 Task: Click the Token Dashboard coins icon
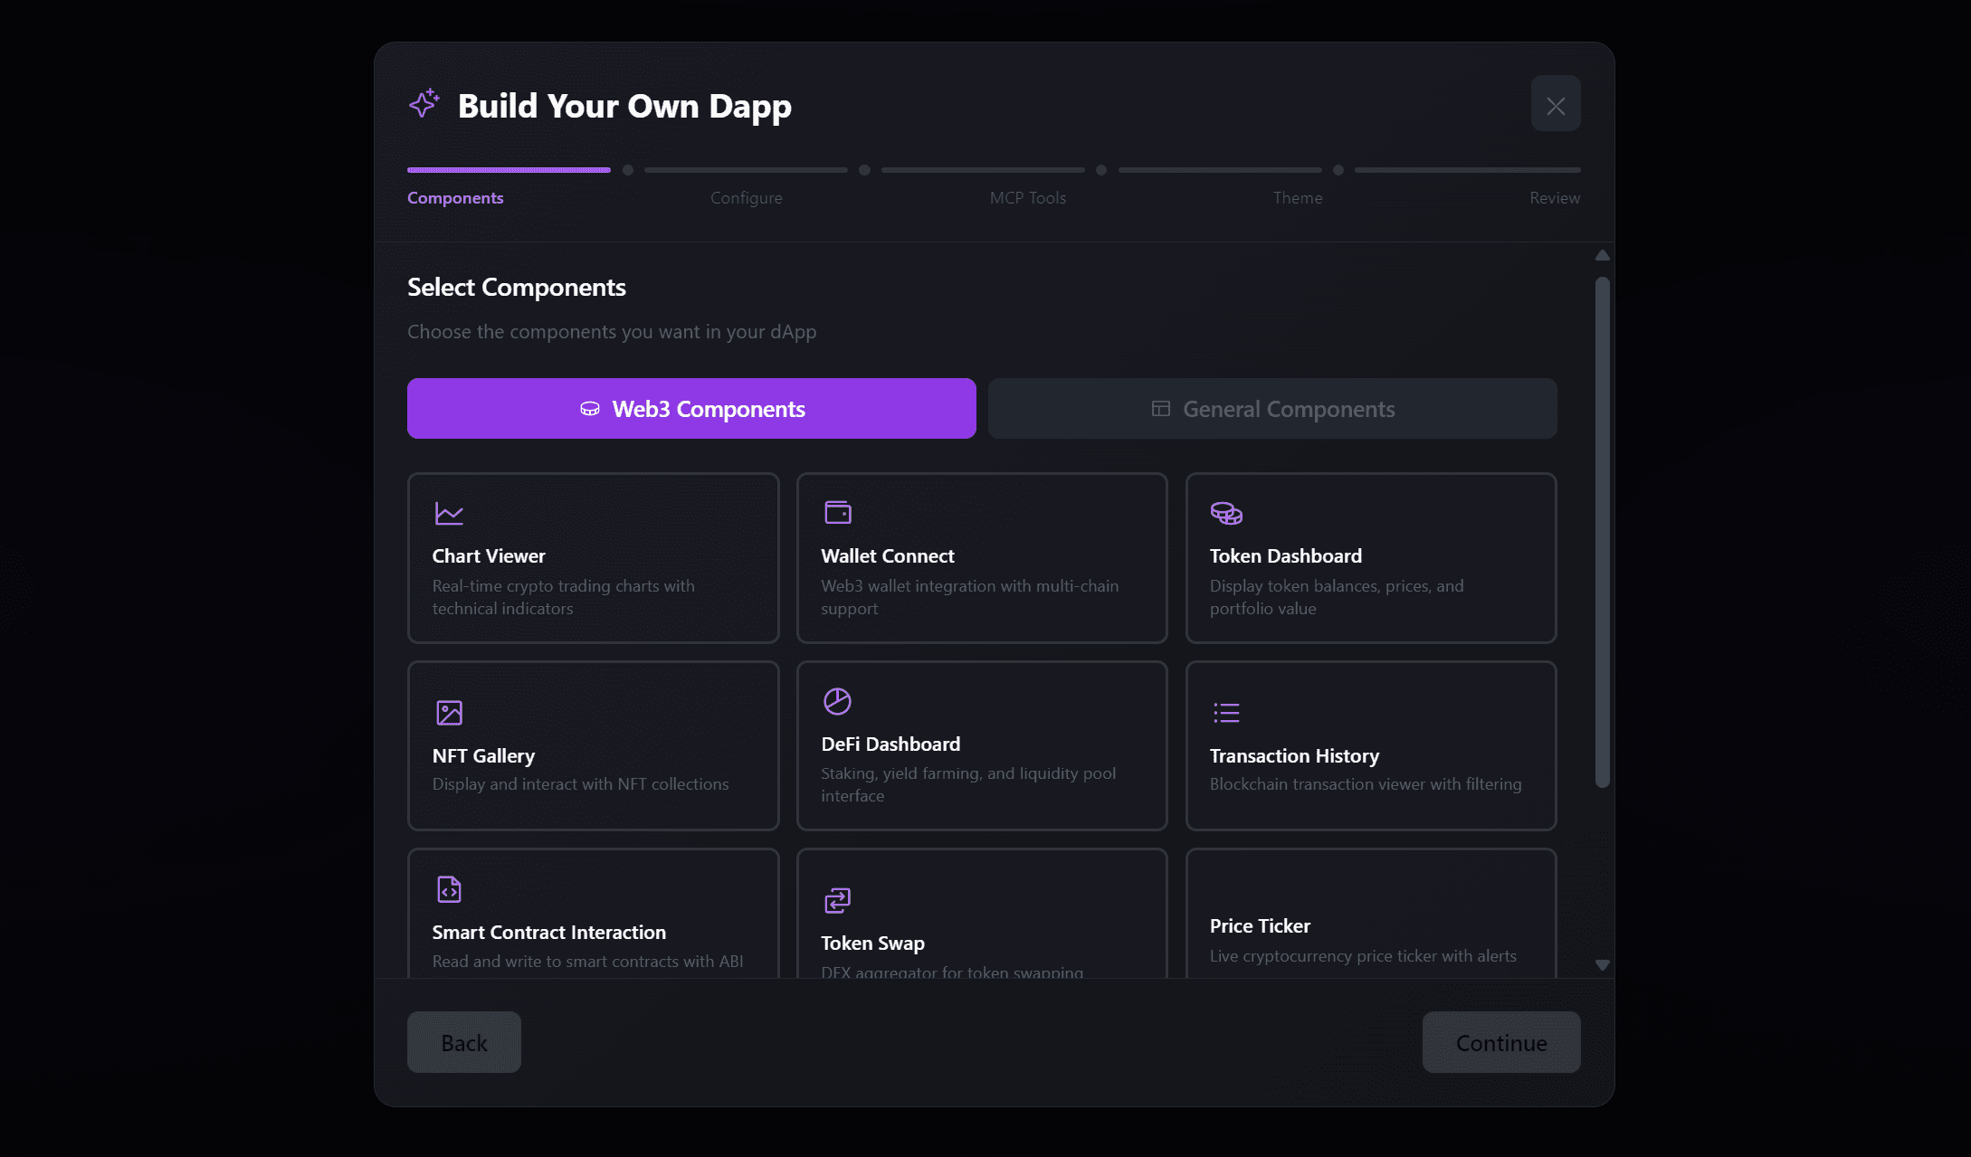[x=1226, y=513]
